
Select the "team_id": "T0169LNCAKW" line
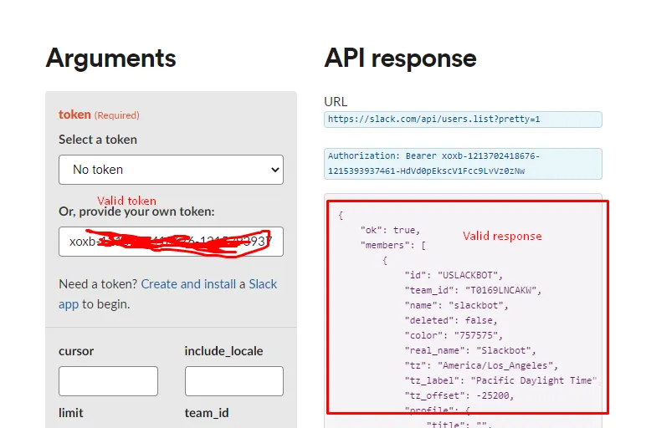[x=473, y=290]
